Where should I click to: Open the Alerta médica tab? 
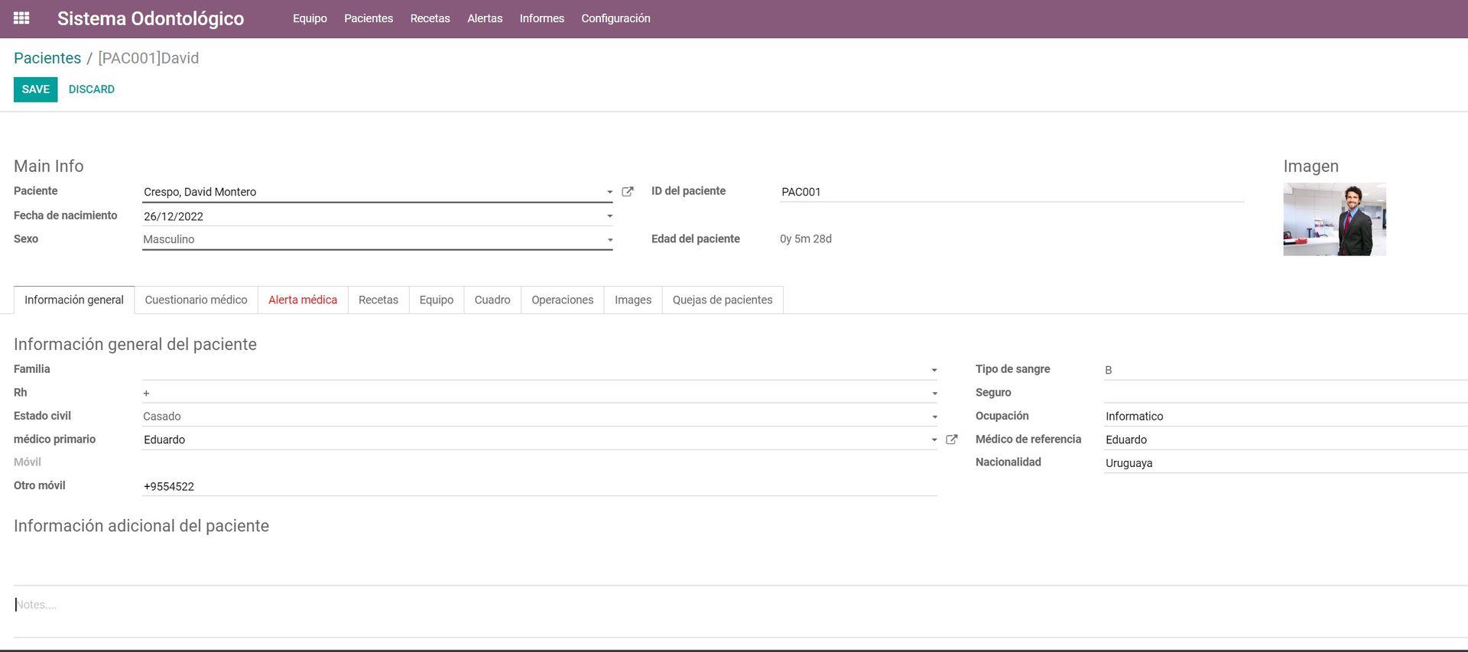pyautogui.click(x=303, y=300)
